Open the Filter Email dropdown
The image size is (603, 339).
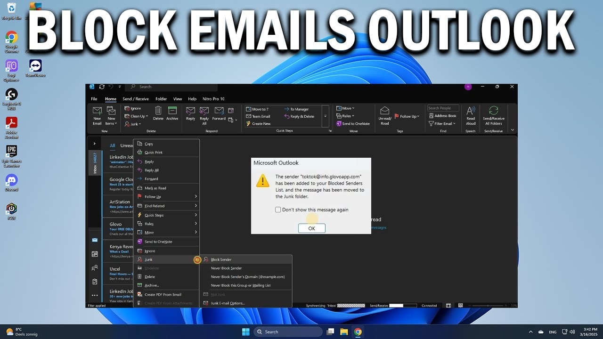point(442,123)
